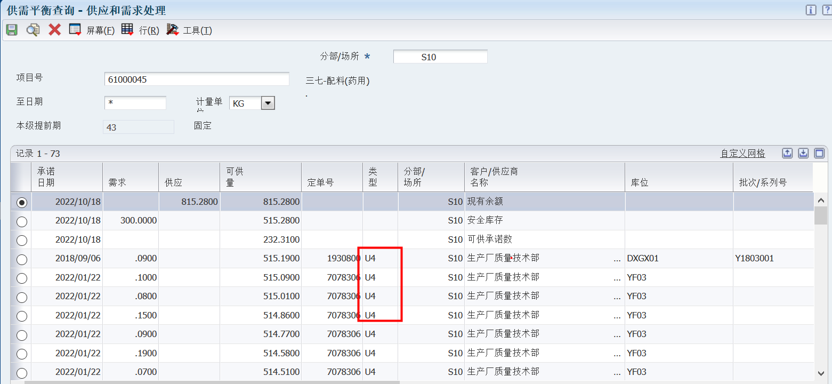
Task: Open the KG unit of measure dropdown
Action: click(x=268, y=103)
